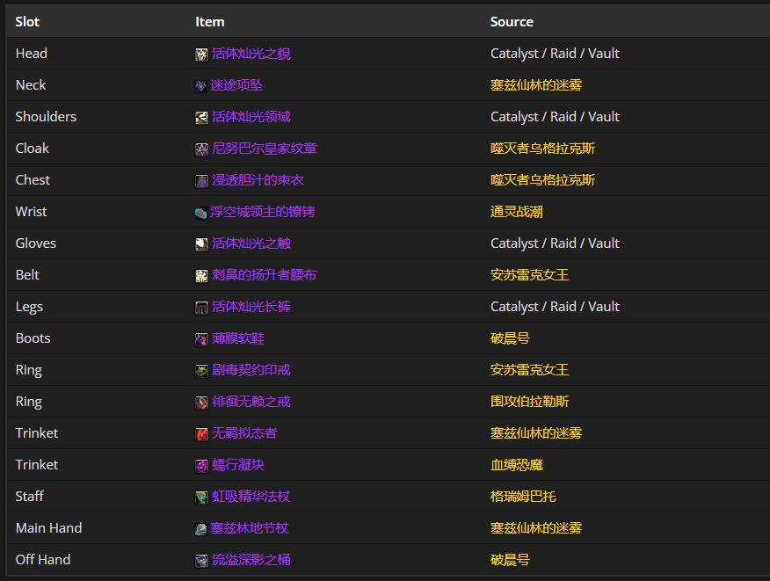The width and height of the screenshot is (770, 581).
Task: Click the Off Hand icon for 流溢深影之桶
Action: pos(200,559)
